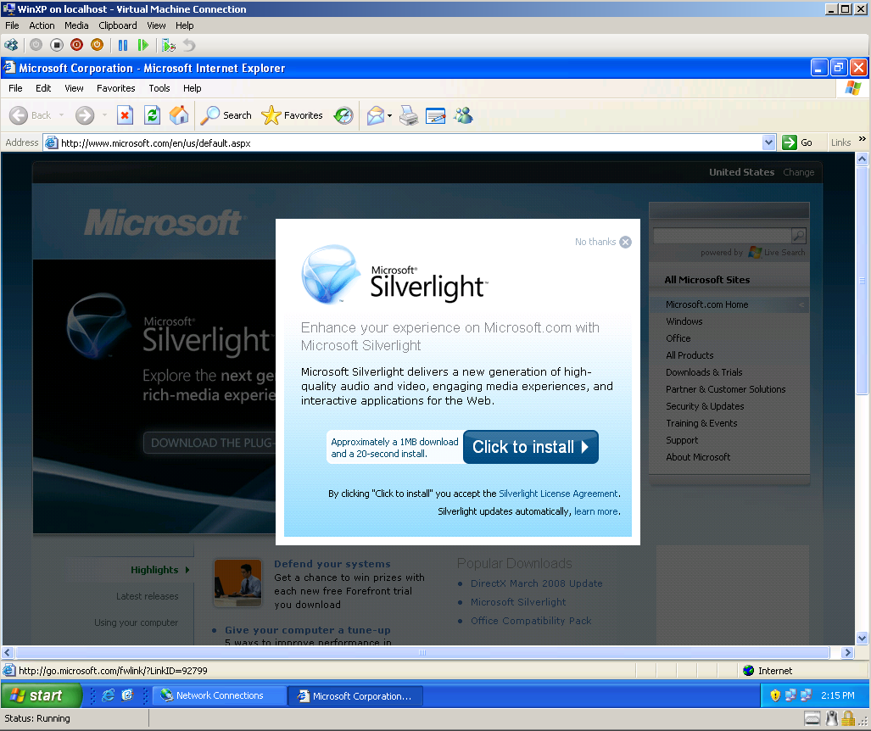Close Silverlight dialog via No thanks X

[626, 243]
